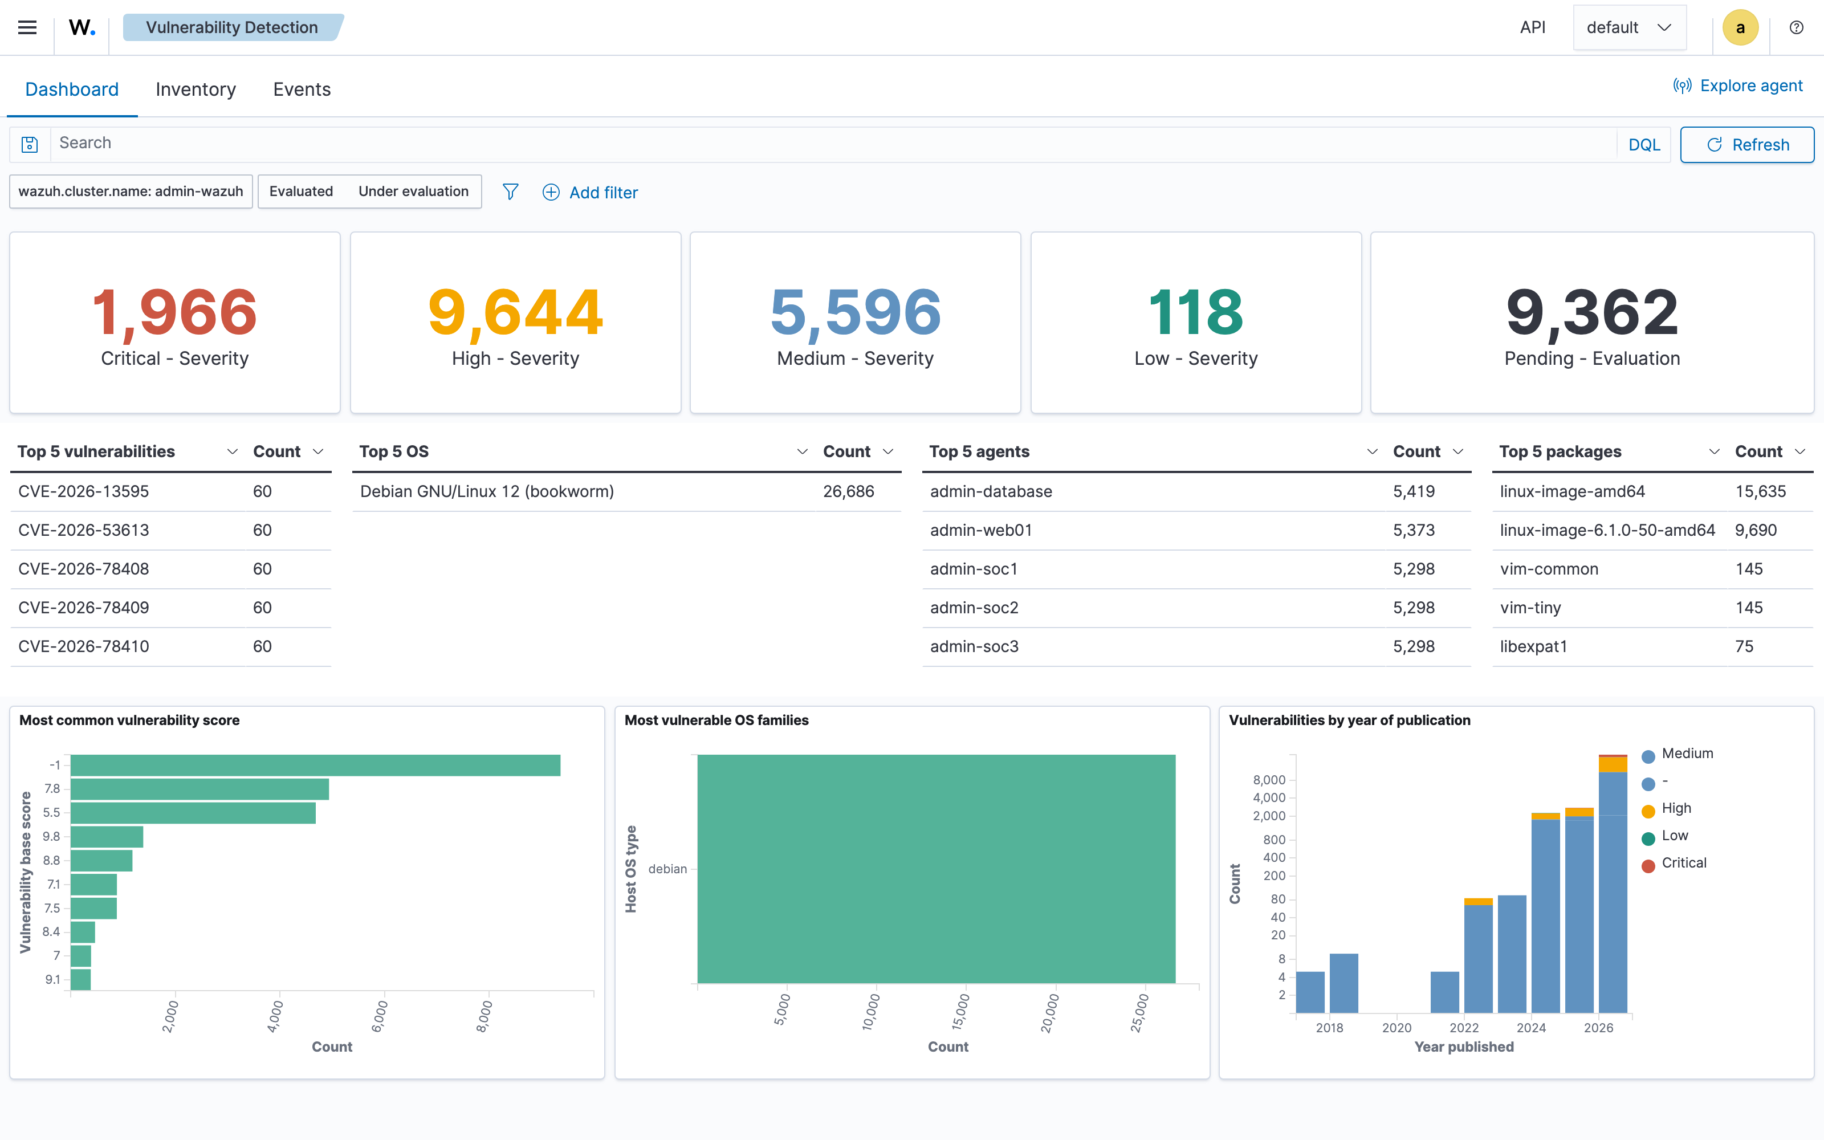Click the API link in header

tap(1532, 27)
